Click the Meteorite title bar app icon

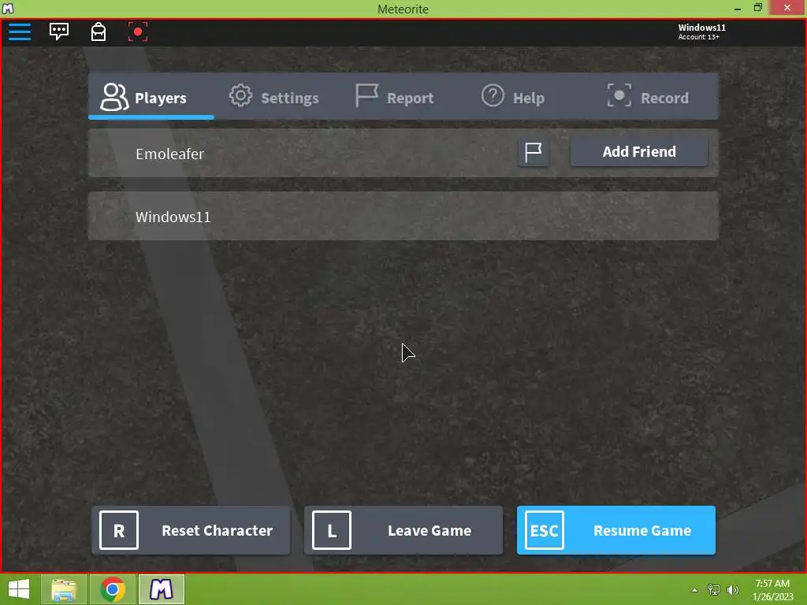(x=8, y=8)
